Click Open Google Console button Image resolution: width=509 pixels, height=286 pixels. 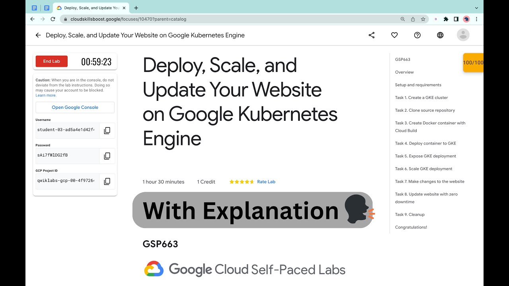(x=75, y=107)
